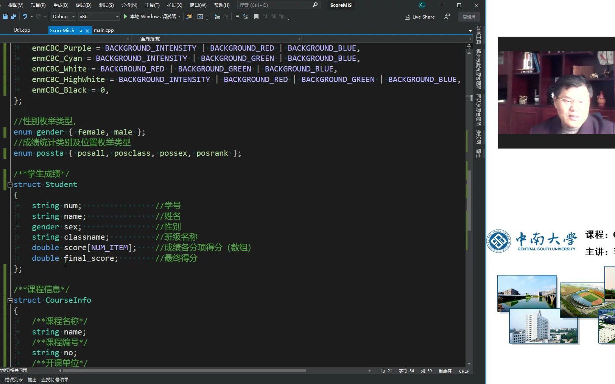This screenshot has width=615, height=384.
Task: Collapse the struct CourseInfo definition
Action: [10, 300]
